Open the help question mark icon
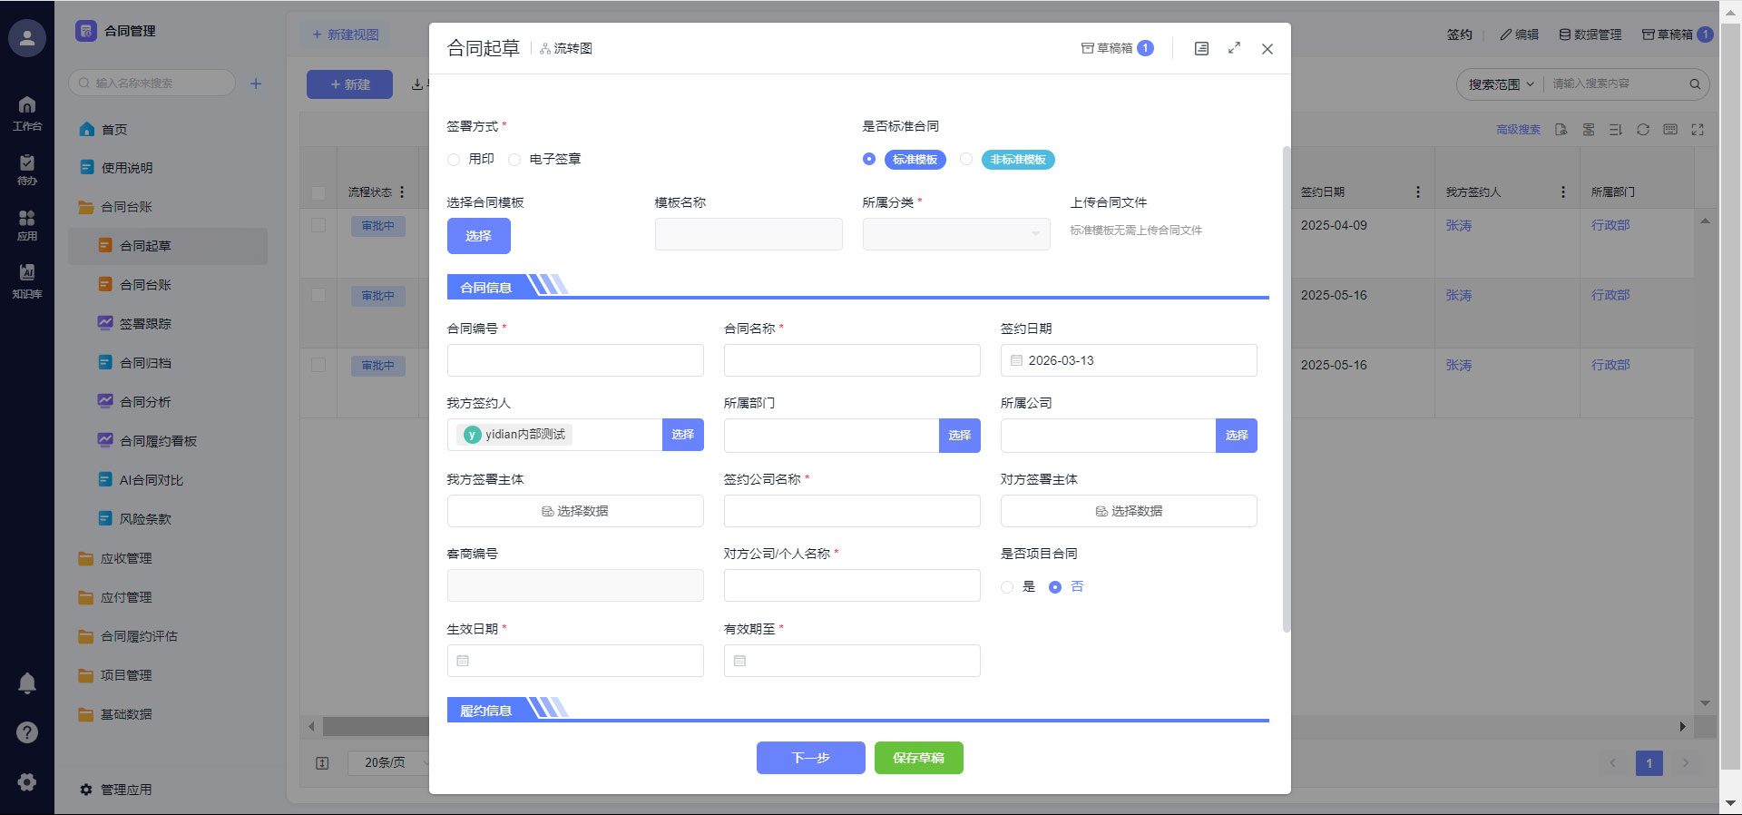The width and height of the screenshot is (1742, 815). [x=27, y=732]
